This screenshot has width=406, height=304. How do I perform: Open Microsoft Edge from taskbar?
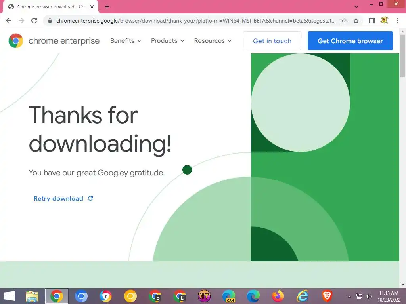pyautogui.click(x=253, y=296)
